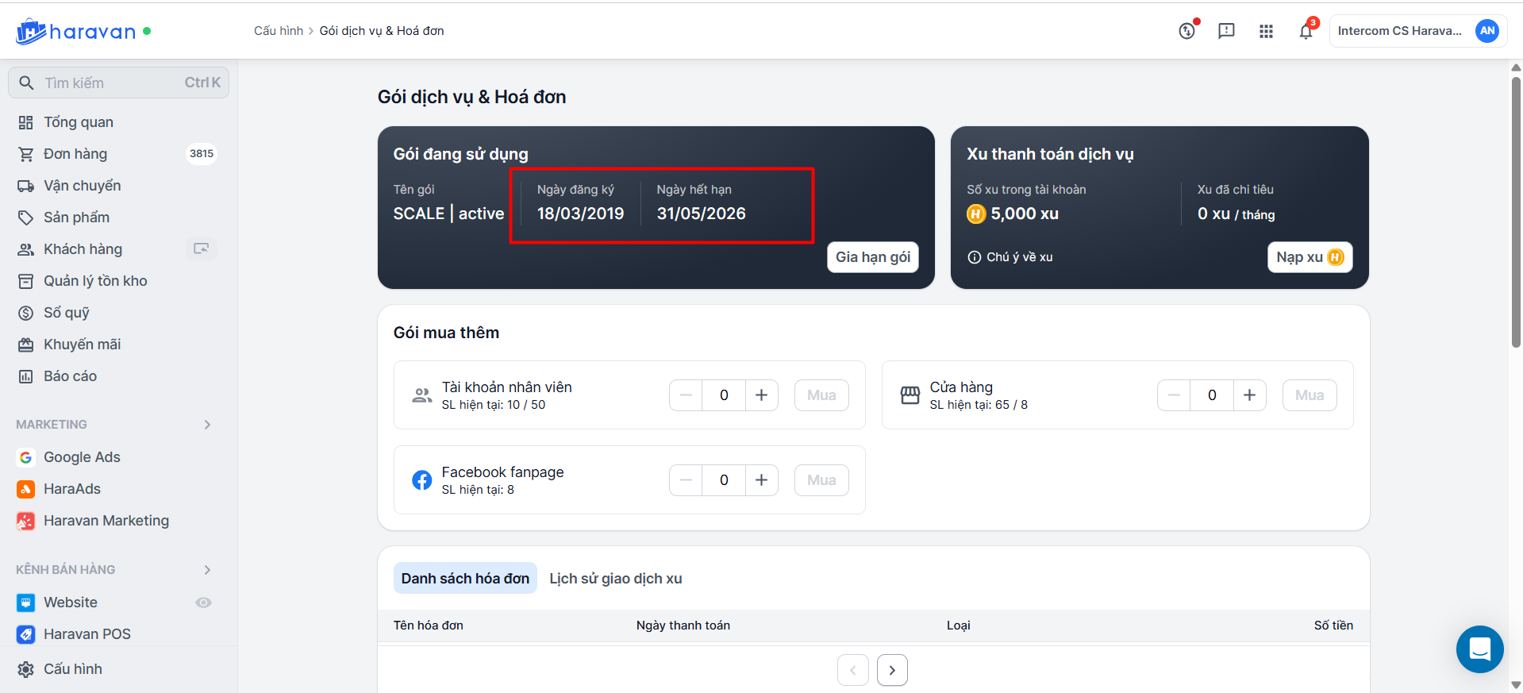
Task: Go to next invoice page
Action: (892, 670)
